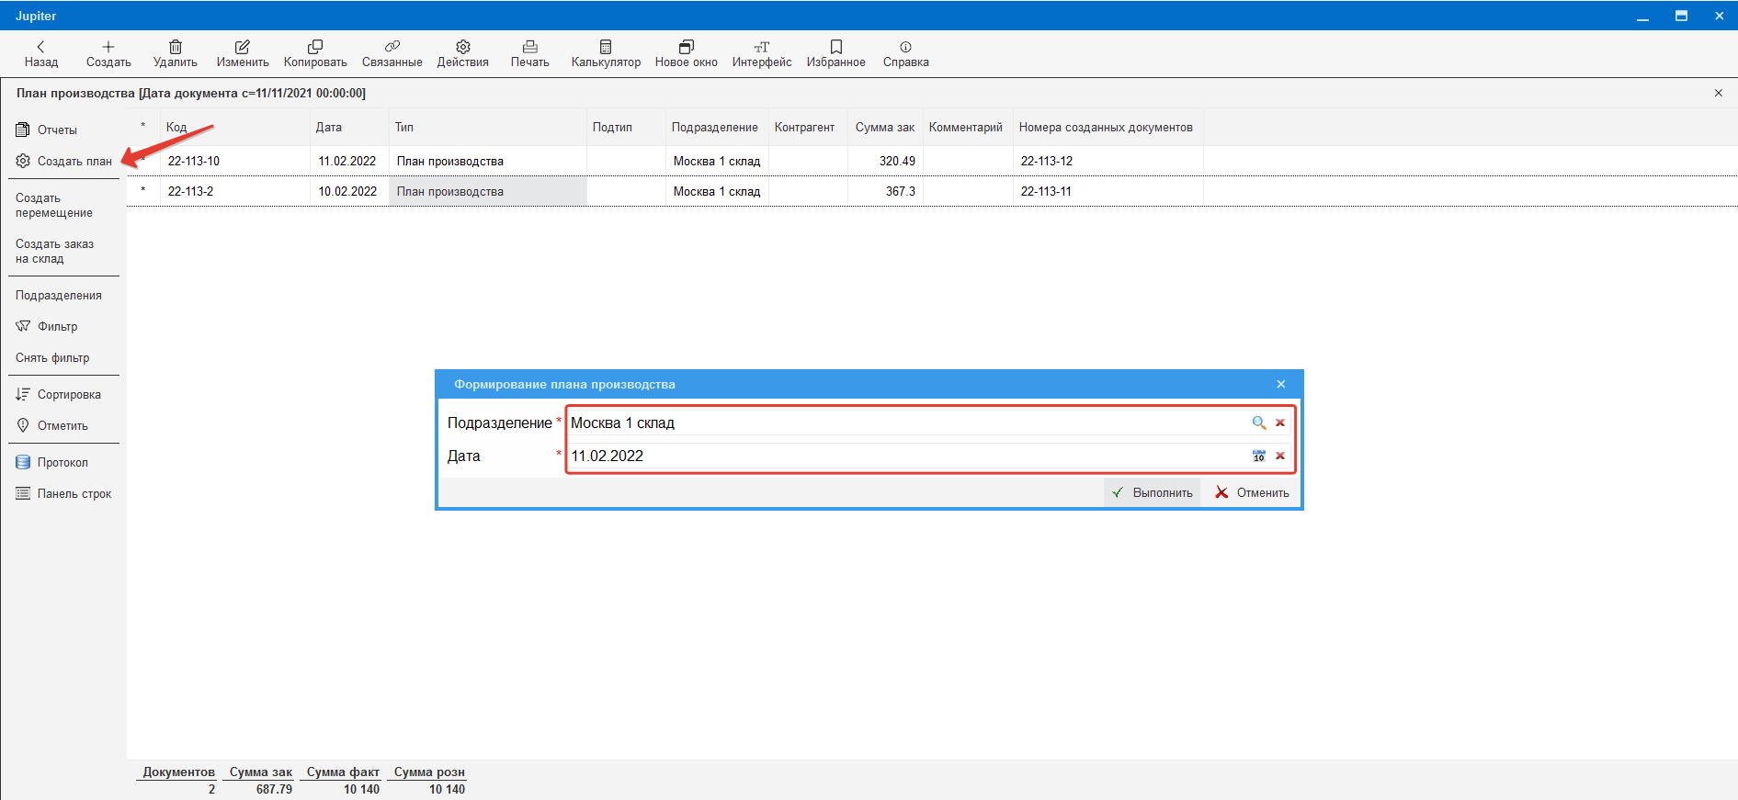
Task: Clear the Дата field with red X
Action: point(1280,456)
